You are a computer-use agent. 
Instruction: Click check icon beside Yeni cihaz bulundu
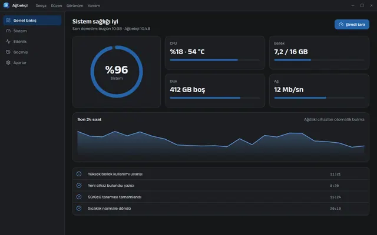click(79, 186)
